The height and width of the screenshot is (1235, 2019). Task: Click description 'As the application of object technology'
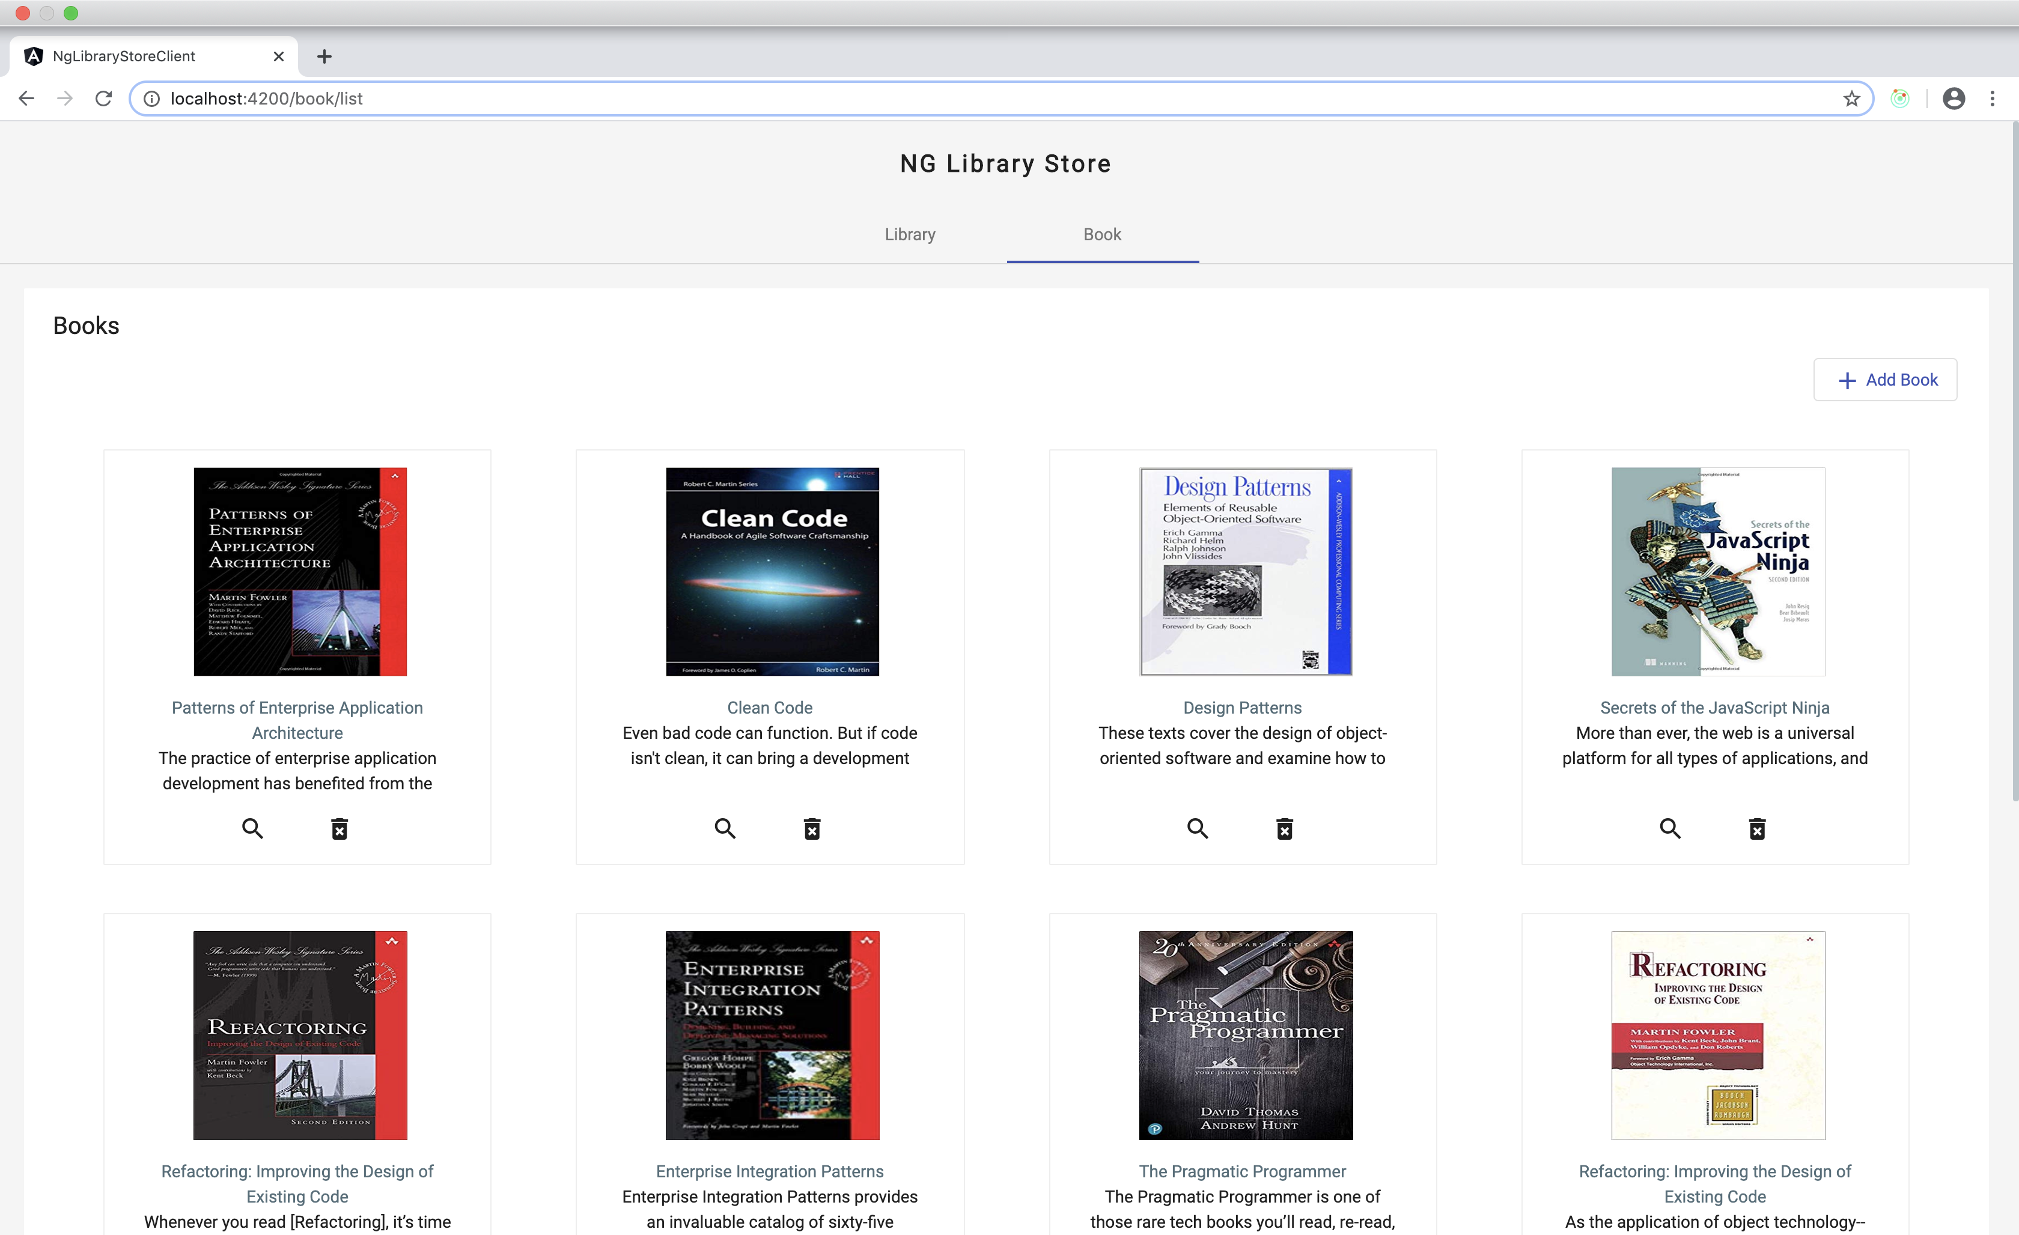pos(1714,1222)
